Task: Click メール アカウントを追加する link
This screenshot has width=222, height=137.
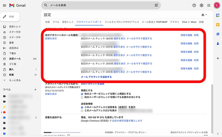Action: pyautogui.click(x=96, y=77)
